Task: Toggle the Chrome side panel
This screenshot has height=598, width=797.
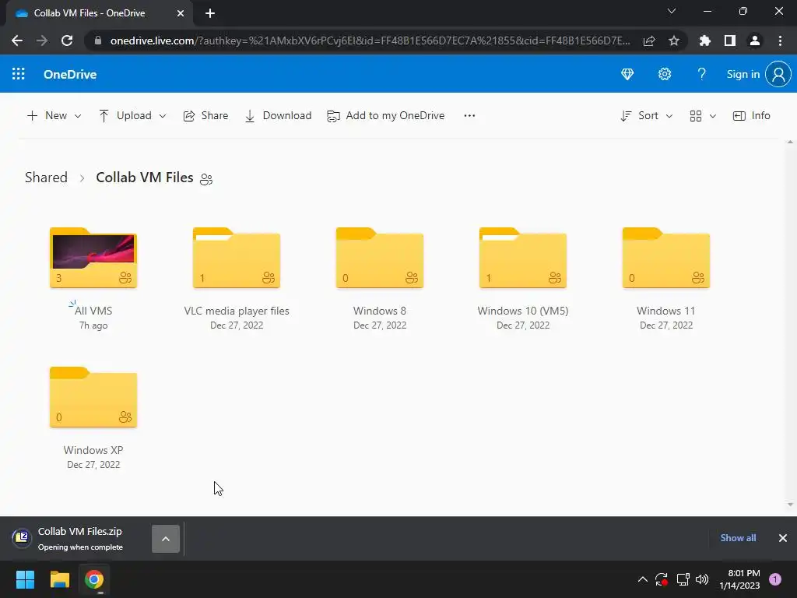Action: [730, 40]
